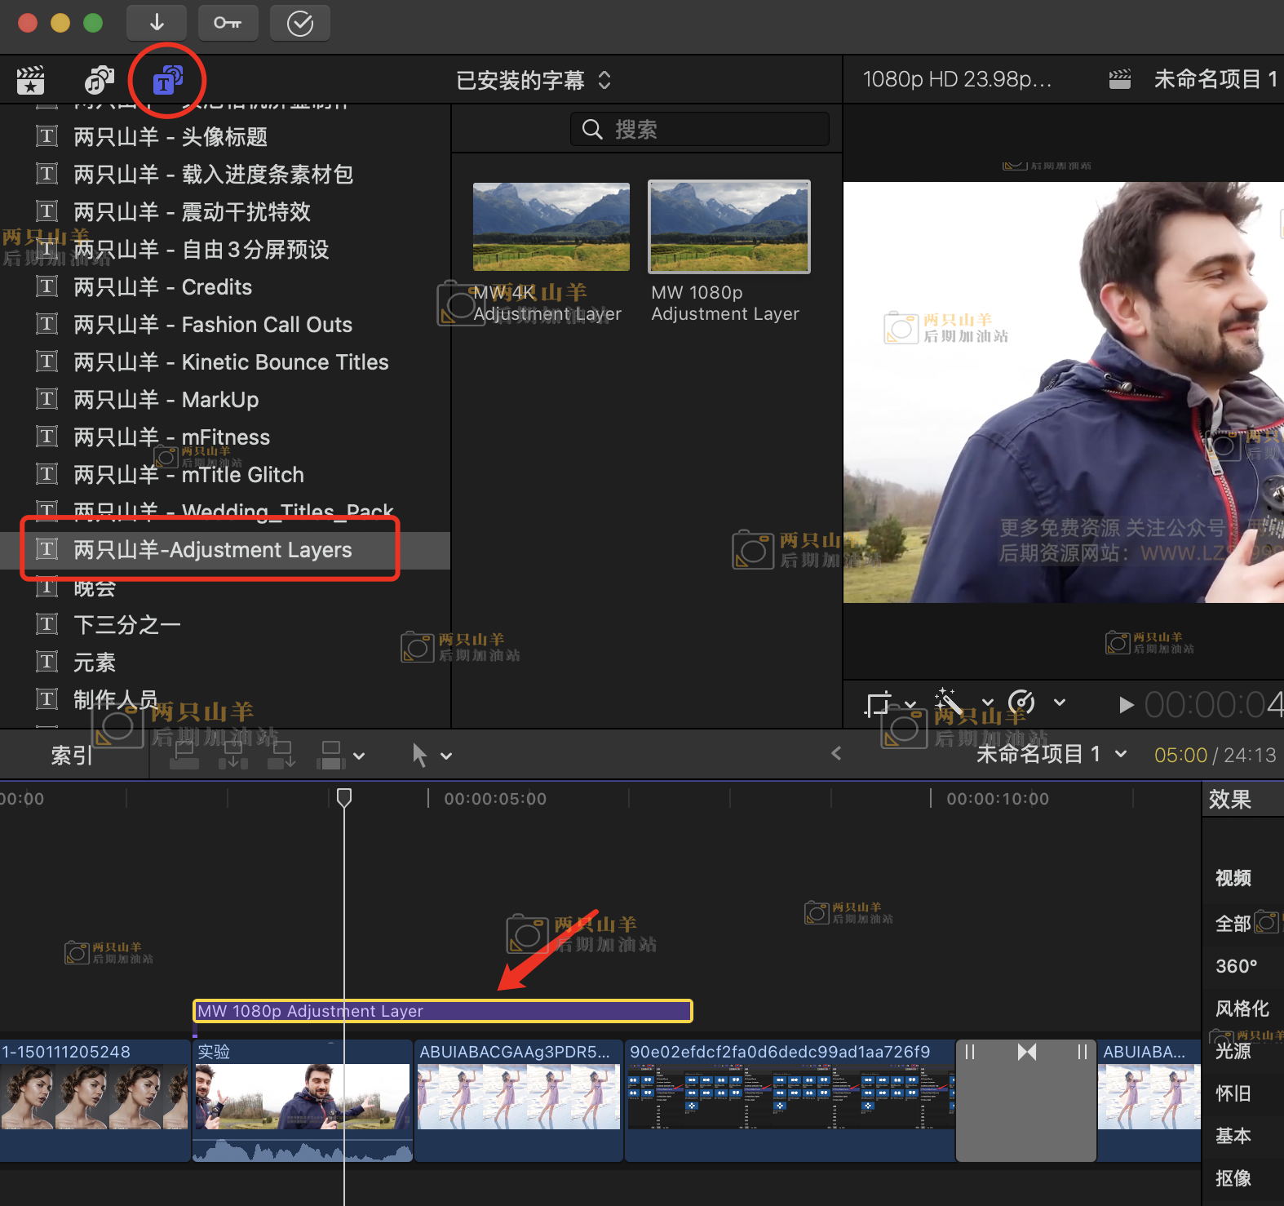Toggle the Titles and Generators sidebar
1284x1206 pixels.
167,80
